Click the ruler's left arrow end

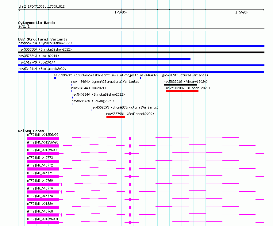[19, 10]
